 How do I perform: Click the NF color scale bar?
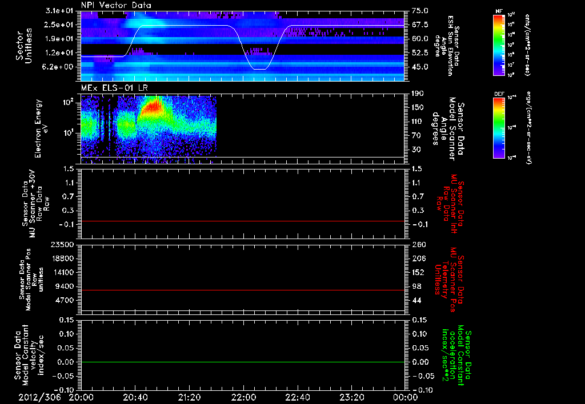tap(499, 45)
